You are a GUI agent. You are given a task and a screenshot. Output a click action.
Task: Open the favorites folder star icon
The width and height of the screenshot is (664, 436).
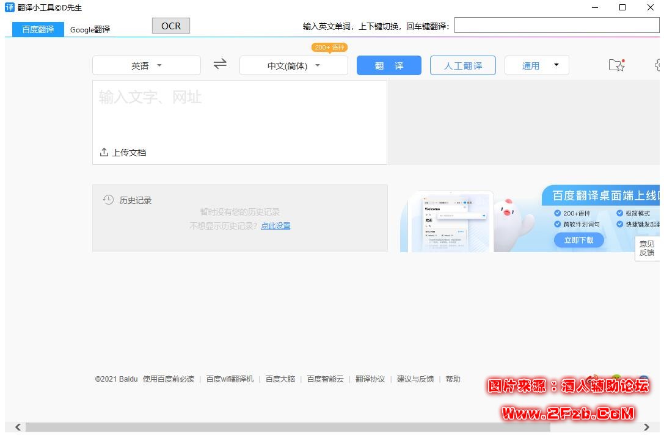(617, 65)
